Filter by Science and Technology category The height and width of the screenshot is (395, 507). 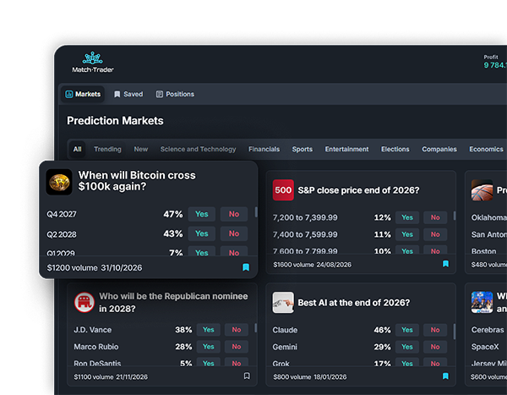(x=198, y=149)
